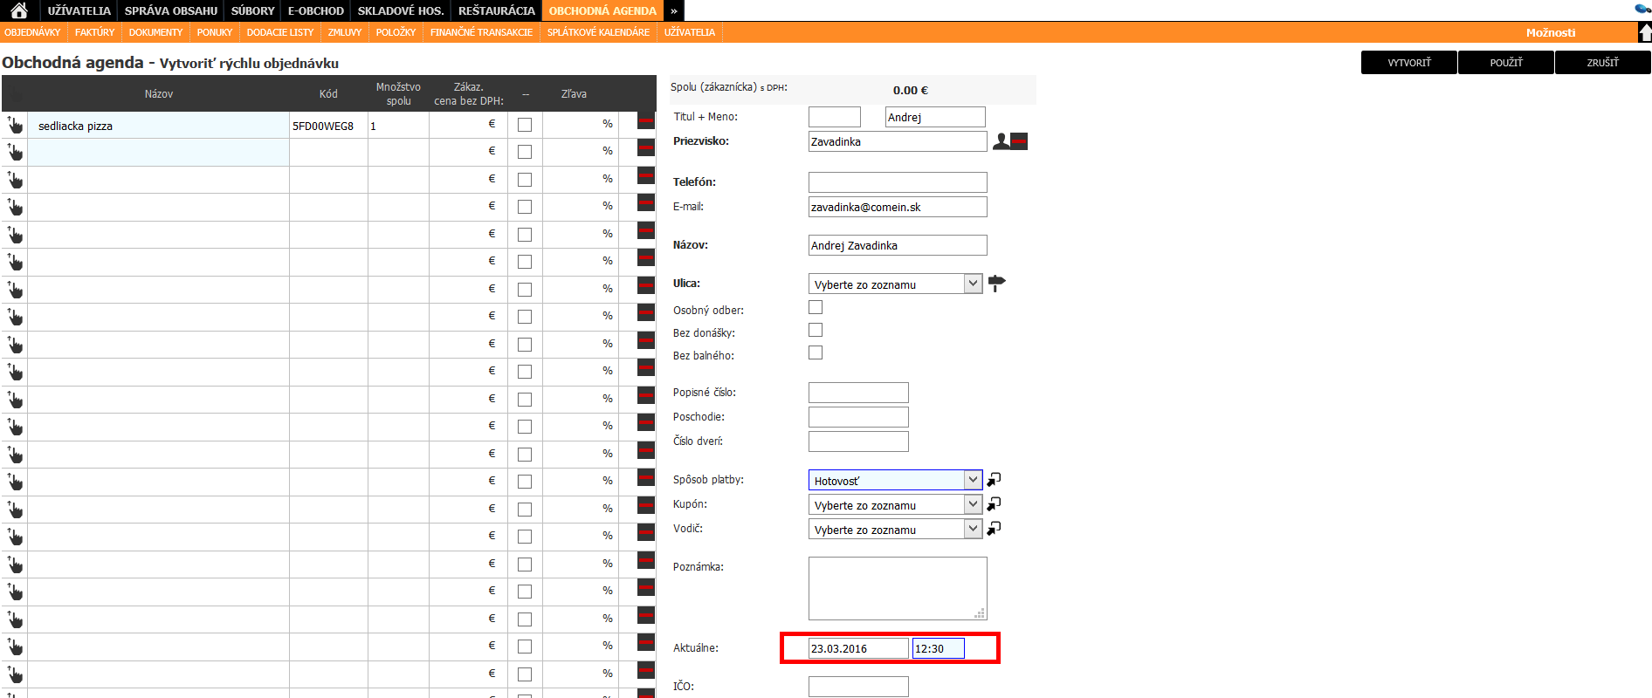
Task: Expand the Spôsob platby dropdown showing Hotovosť
Action: point(895,481)
